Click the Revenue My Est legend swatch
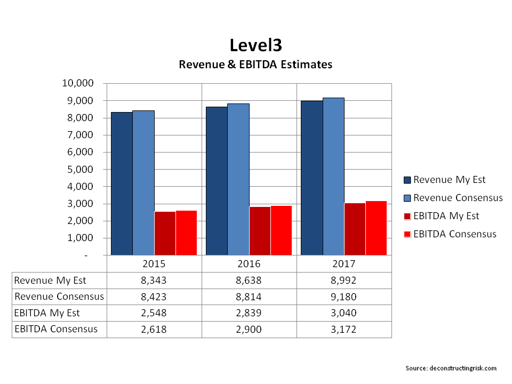The image size is (512, 384). point(407,180)
